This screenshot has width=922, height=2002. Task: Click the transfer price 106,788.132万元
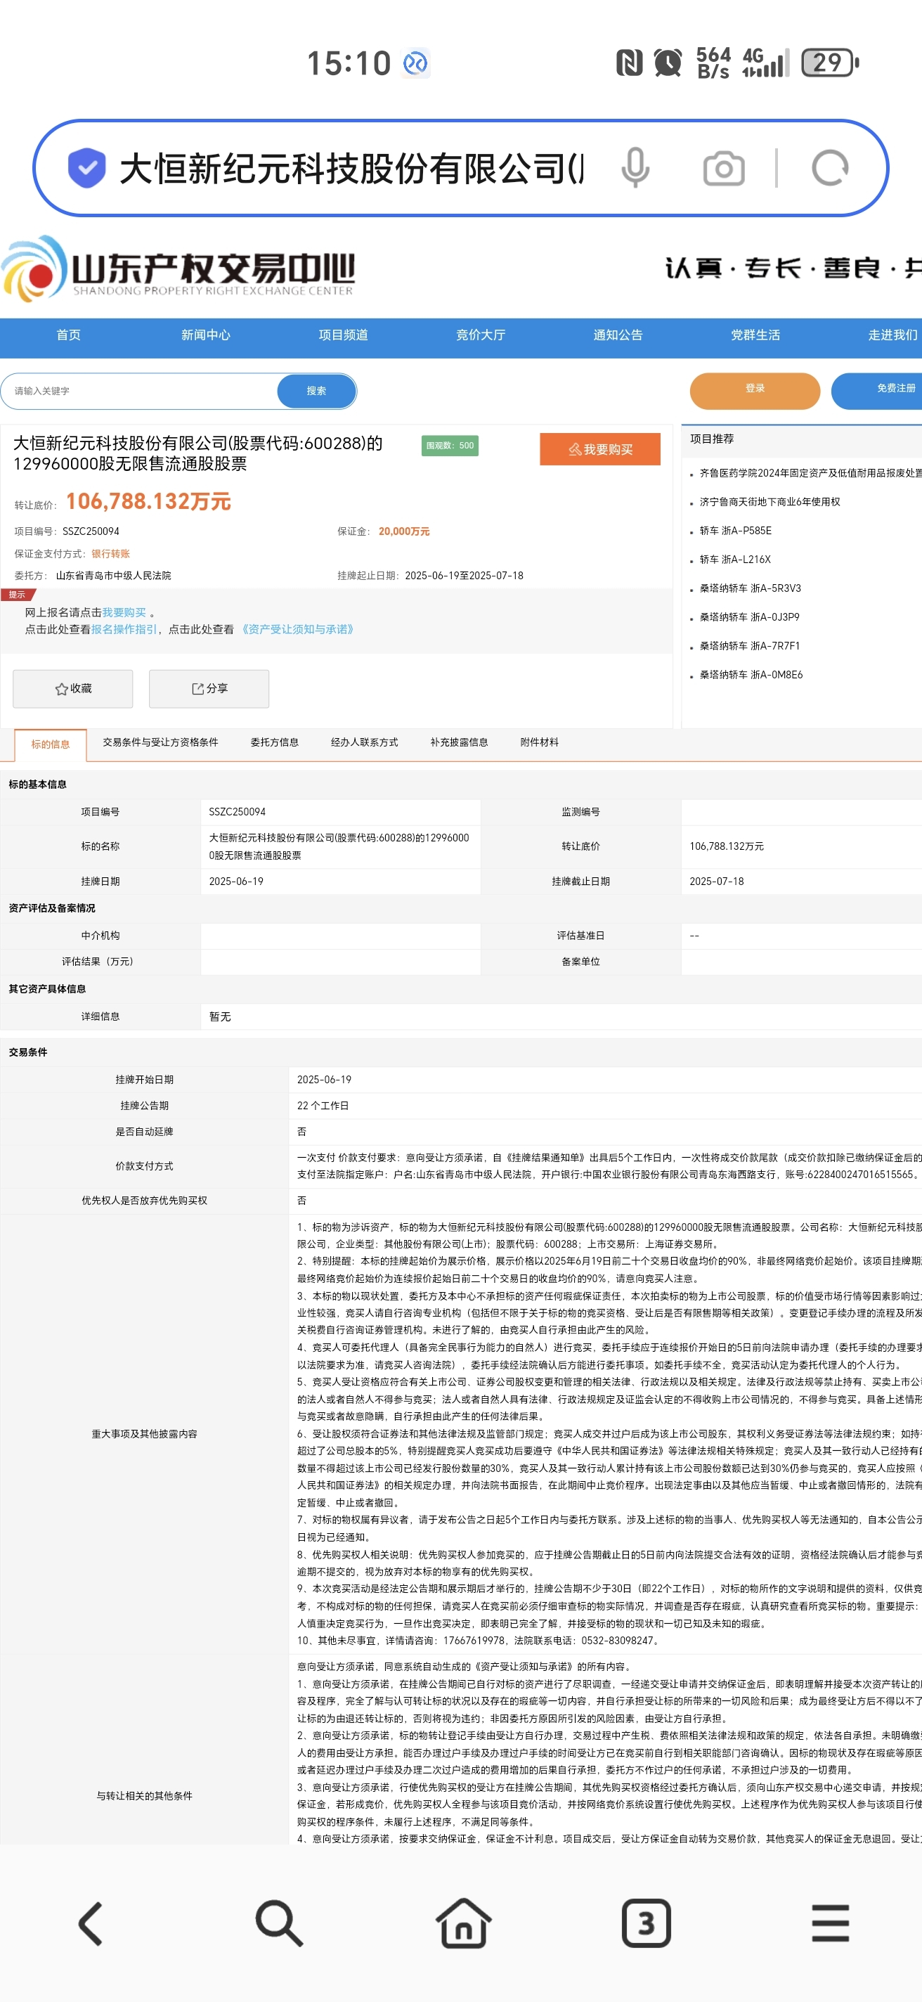tap(148, 501)
